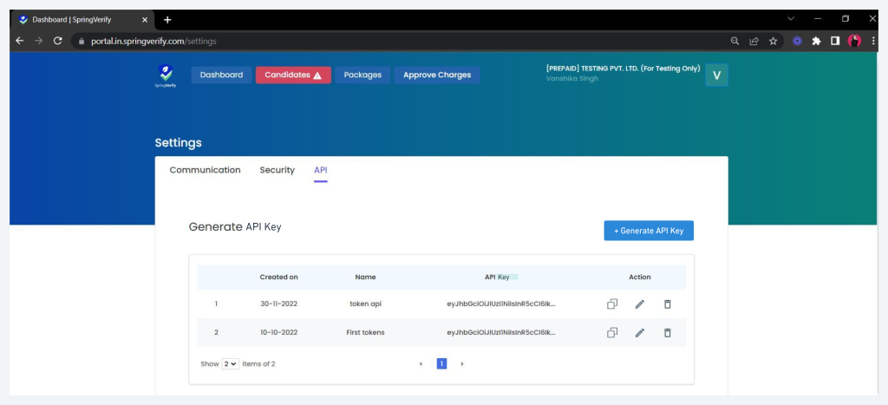
Task: Click the name cell 'First tokens'
Action: (365, 332)
